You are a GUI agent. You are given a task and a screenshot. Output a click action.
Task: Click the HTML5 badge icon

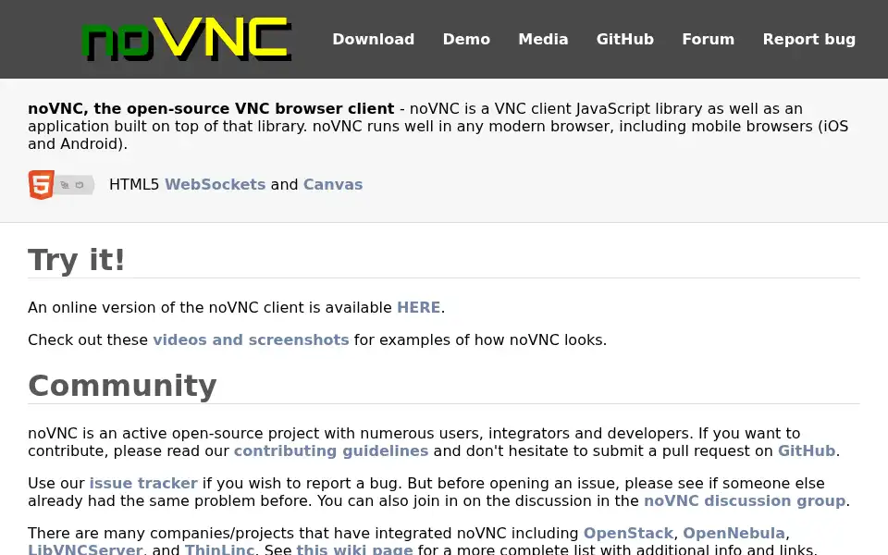point(61,185)
